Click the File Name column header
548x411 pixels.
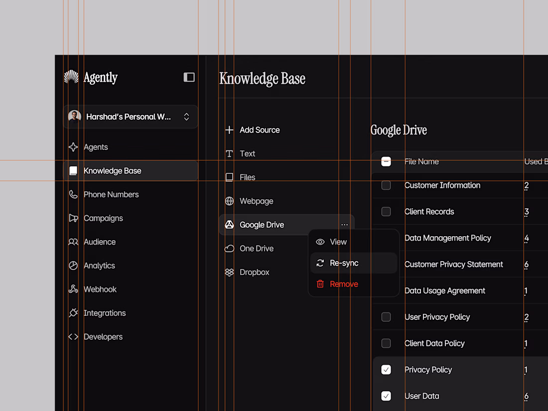[x=421, y=161]
